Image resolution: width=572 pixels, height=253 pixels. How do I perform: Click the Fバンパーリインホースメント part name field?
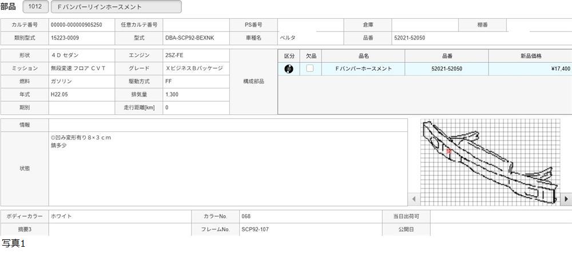(x=116, y=7)
